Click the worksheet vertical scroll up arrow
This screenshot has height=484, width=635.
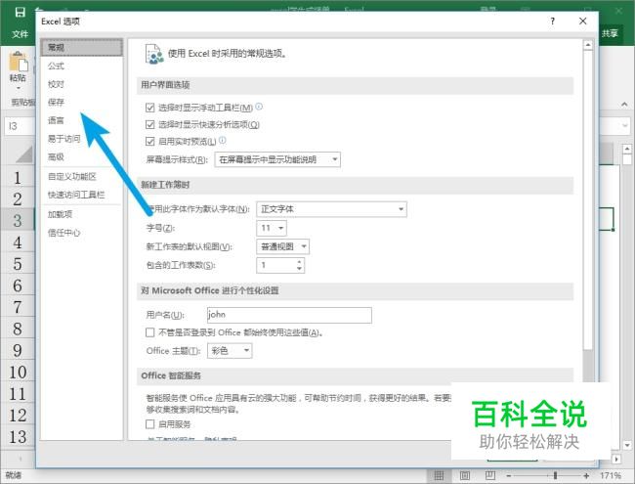tap(627, 150)
